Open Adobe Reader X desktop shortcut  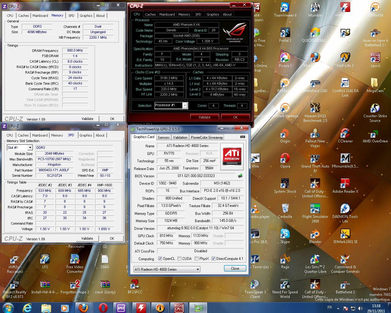[x=345, y=186]
